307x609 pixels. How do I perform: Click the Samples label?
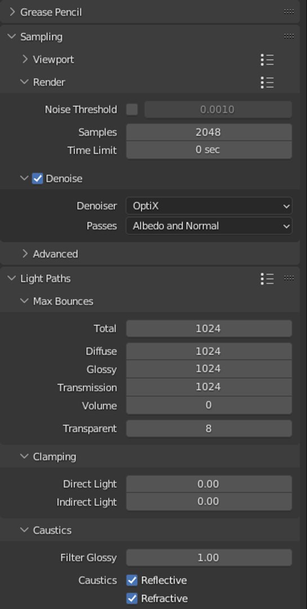97,133
